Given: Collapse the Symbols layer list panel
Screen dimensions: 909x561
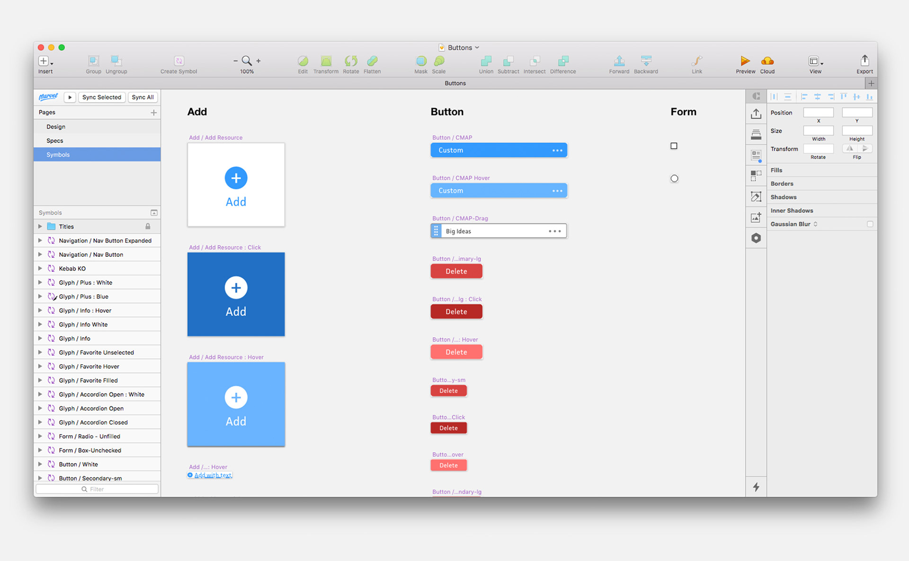Looking at the screenshot, I should [x=154, y=212].
